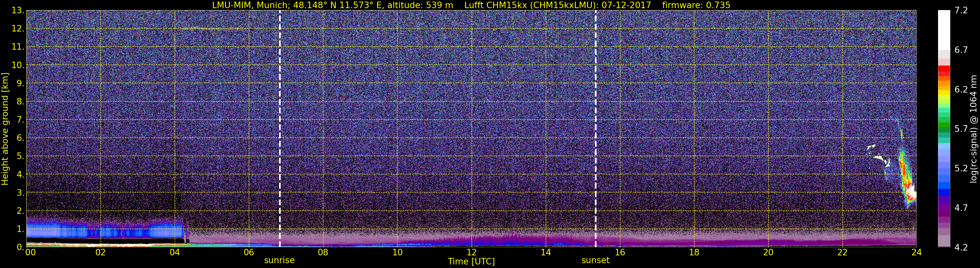Viewport: 980px width, 268px height.
Task: Click coordinates "48.148° N 11.573° E" in title
Action: pos(339,5)
